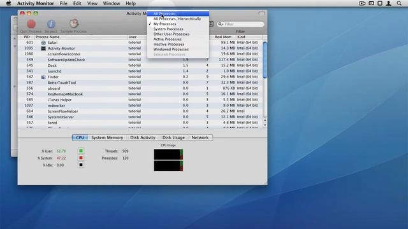Open the Apple menu
Screen dimensions: 408x229
(8, 3)
